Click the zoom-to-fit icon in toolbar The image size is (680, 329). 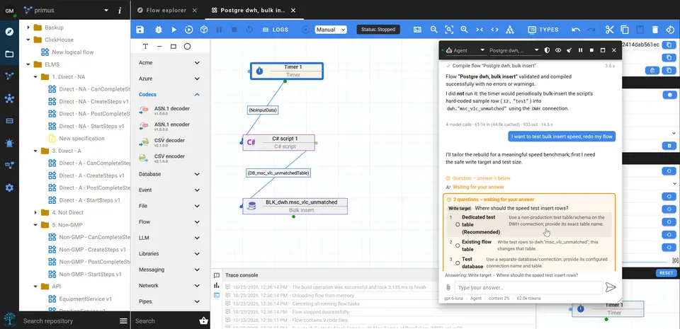[449, 30]
